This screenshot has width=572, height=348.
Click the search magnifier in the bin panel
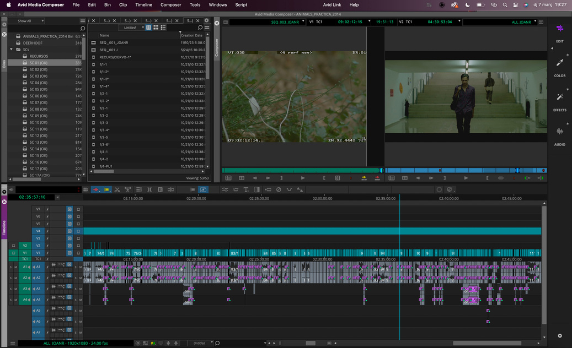(x=200, y=28)
